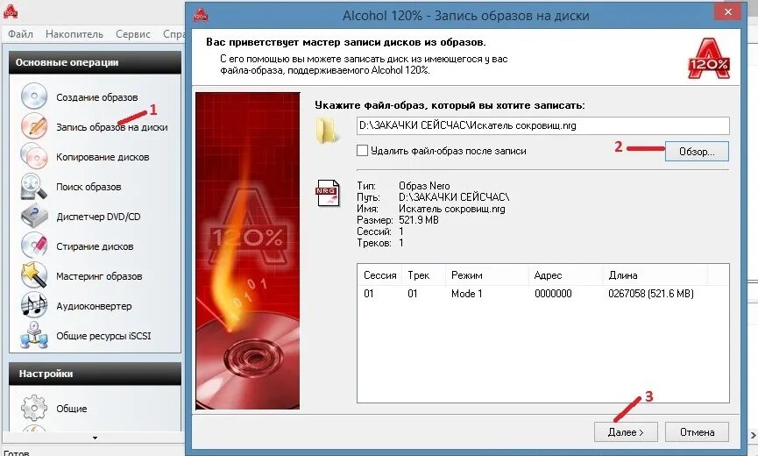Open Аудиоконвертер operation
Image resolution: width=758 pixels, height=456 pixels.
point(94,306)
